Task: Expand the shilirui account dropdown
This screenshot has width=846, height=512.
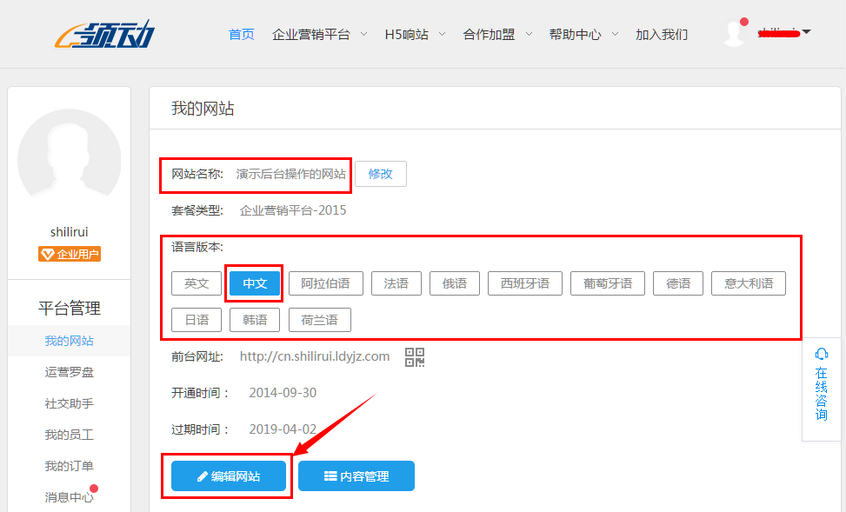Action: point(783,34)
